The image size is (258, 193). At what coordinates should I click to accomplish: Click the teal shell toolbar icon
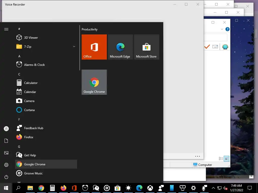(x=225, y=47)
